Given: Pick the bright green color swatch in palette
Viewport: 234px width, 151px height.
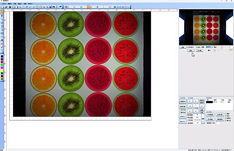Looking at the screenshot, I should coord(2,65).
